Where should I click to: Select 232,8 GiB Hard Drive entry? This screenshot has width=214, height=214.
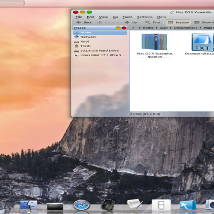click(x=100, y=51)
